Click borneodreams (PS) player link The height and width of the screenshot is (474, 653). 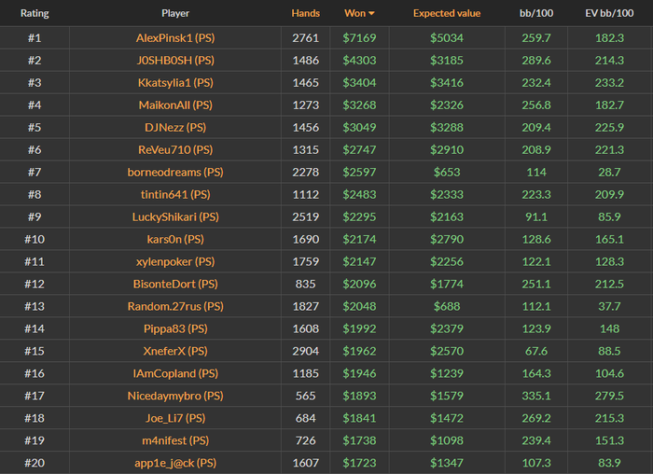[x=175, y=173]
